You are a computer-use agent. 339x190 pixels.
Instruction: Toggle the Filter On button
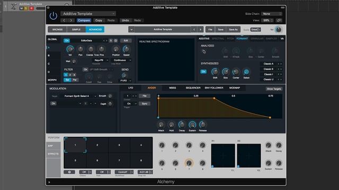(85, 70)
